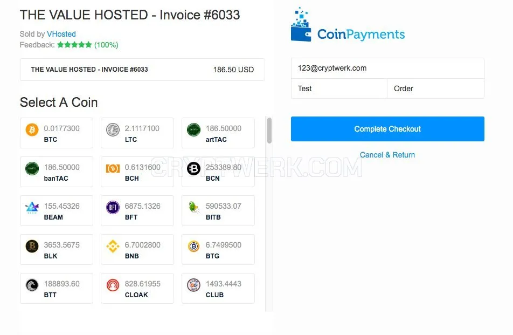The width and height of the screenshot is (513, 335).
Task: Click the 3653.5675 BLK amount
Action: [x=62, y=245]
